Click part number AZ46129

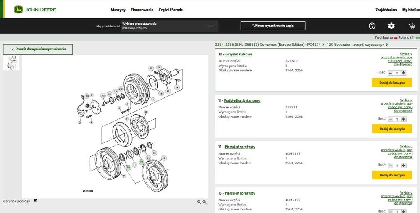click(292, 61)
